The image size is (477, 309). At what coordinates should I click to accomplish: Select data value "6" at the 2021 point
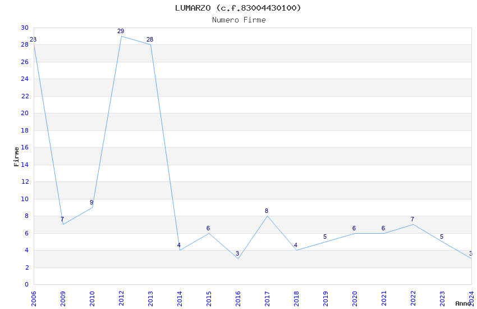(383, 228)
